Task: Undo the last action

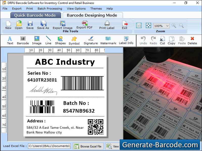Action: point(143,40)
